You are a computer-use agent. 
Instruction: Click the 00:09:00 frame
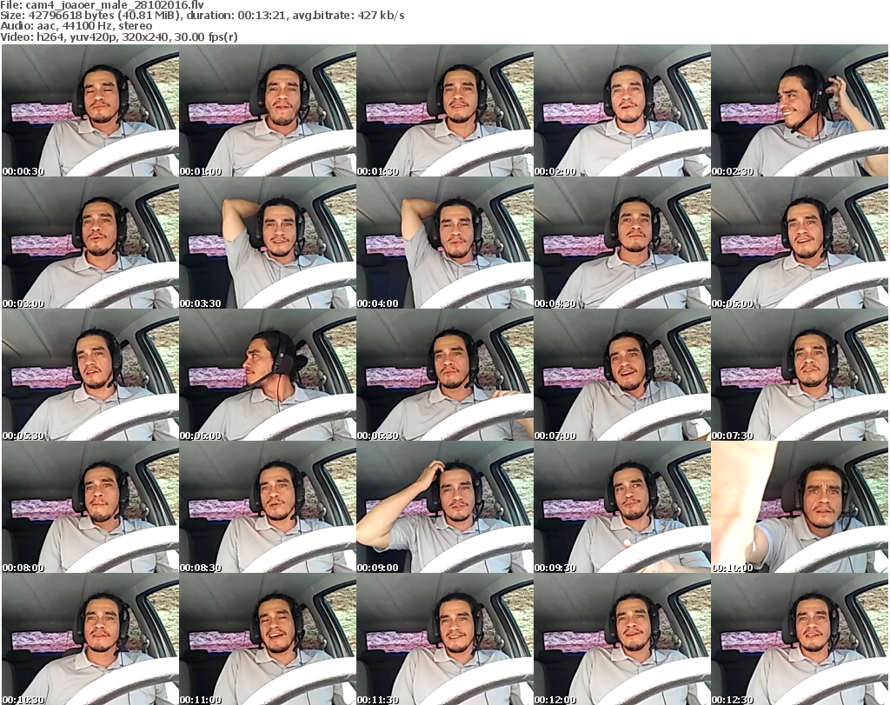445,507
